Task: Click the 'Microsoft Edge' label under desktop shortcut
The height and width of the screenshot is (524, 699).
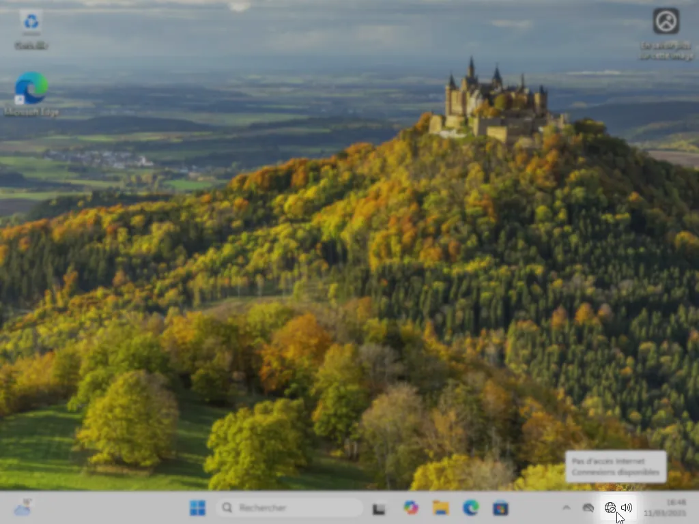Action: coord(31,112)
